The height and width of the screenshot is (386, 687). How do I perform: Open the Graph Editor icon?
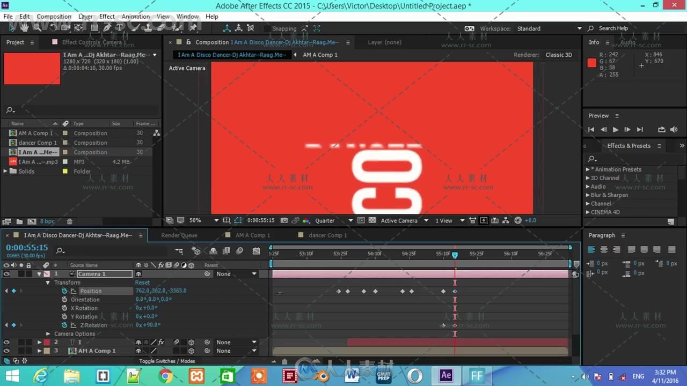click(257, 251)
